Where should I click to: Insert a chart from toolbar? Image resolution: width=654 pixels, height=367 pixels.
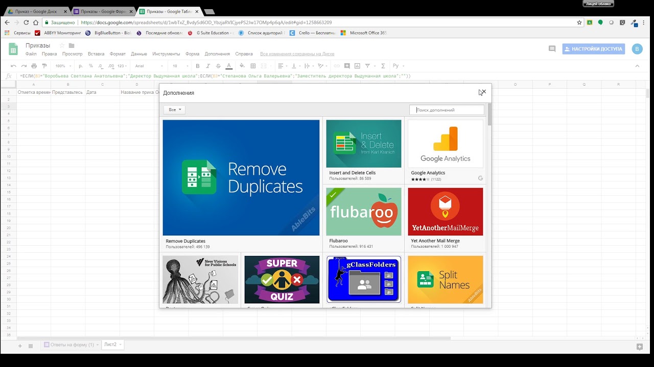click(357, 66)
